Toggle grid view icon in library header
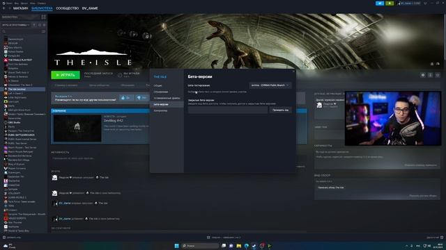The image size is (446, 250). (43, 17)
